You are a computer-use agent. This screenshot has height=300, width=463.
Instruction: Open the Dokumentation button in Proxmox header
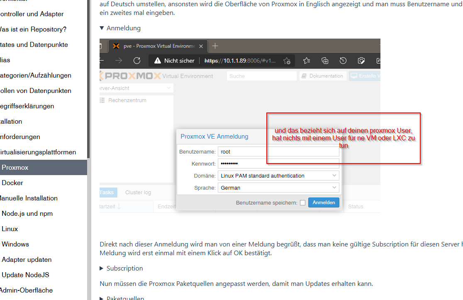pyautogui.click(x=323, y=76)
